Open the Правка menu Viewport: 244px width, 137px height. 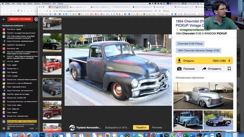pos(19,3)
